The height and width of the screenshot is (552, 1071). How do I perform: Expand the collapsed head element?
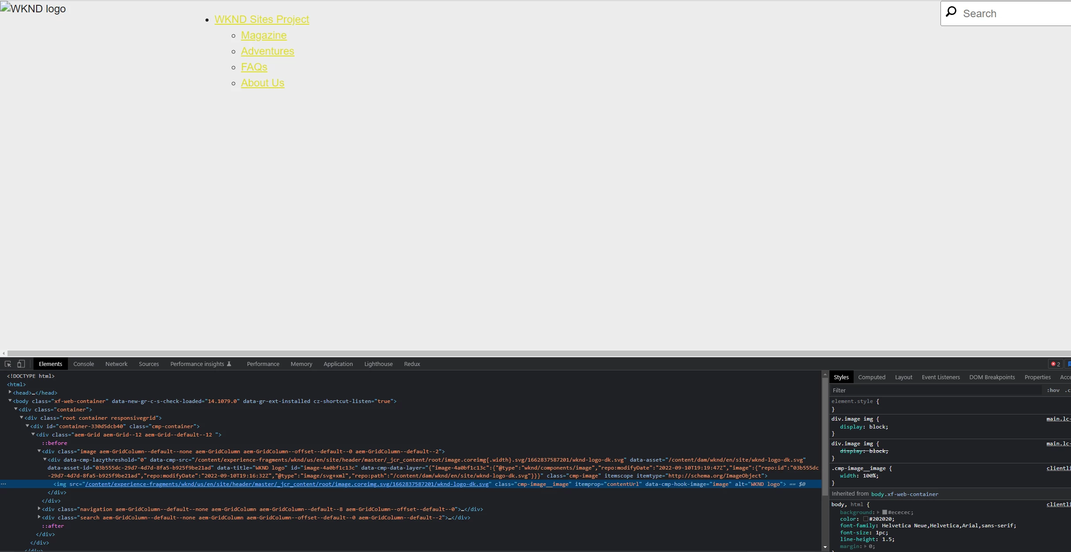point(10,392)
